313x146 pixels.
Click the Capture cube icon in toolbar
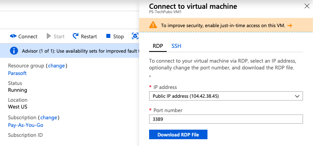135,36
